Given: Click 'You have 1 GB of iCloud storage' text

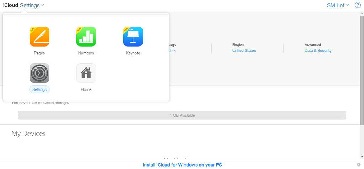Looking at the screenshot, I should (40, 103).
